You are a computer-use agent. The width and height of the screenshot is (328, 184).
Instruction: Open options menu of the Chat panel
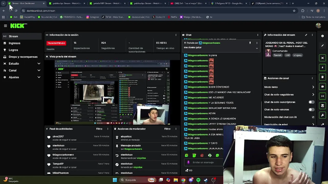point(258,35)
